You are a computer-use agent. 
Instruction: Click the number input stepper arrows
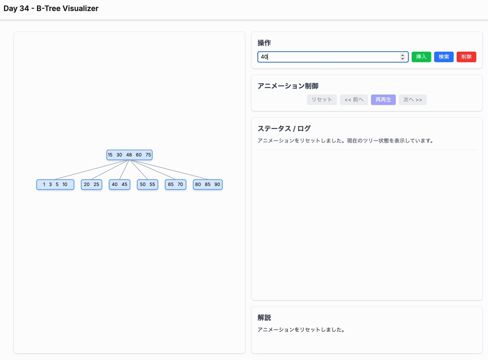[x=403, y=57]
